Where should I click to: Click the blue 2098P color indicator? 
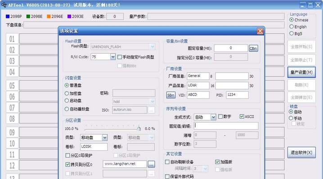point(8,17)
